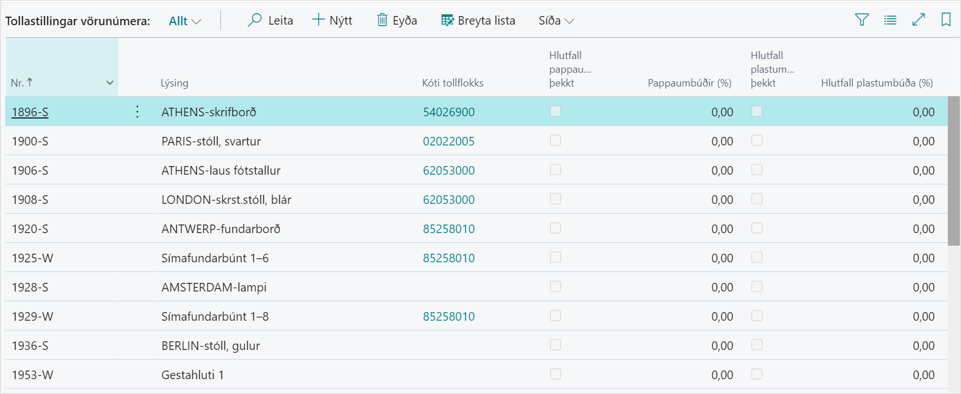Click the Breyta lista edit list icon

click(448, 21)
